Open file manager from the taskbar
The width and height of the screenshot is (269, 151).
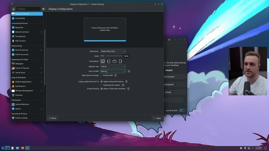click(x=18, y=148)
